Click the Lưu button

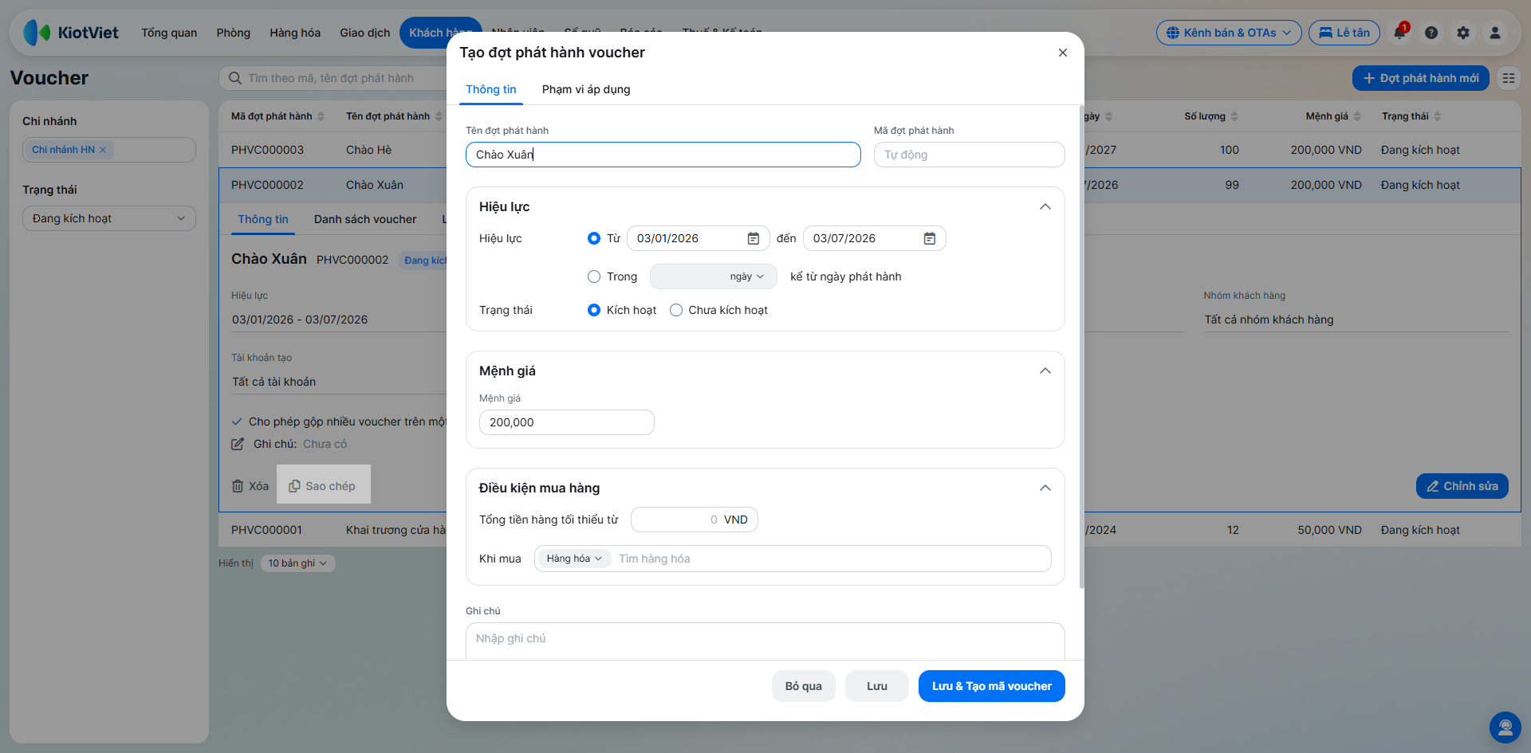[x=877, y=686]
